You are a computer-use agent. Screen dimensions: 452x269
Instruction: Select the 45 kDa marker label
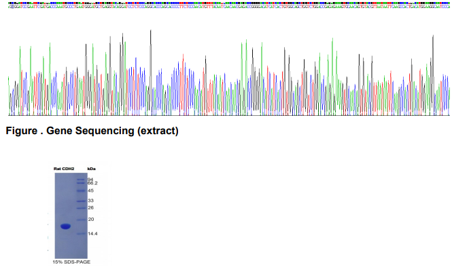(91, 190)
